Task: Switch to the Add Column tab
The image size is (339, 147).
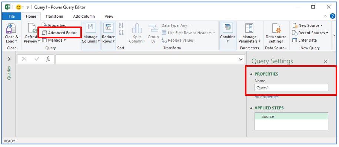Action: pyautogui.click(x=84, y=16)
